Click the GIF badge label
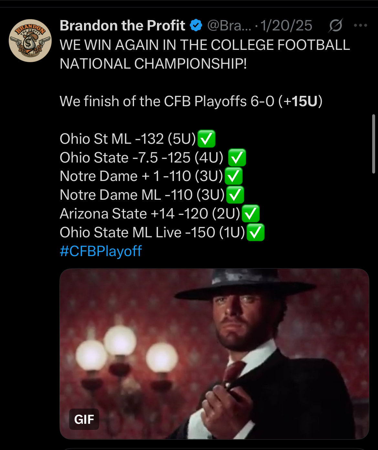 pos(84,420)
